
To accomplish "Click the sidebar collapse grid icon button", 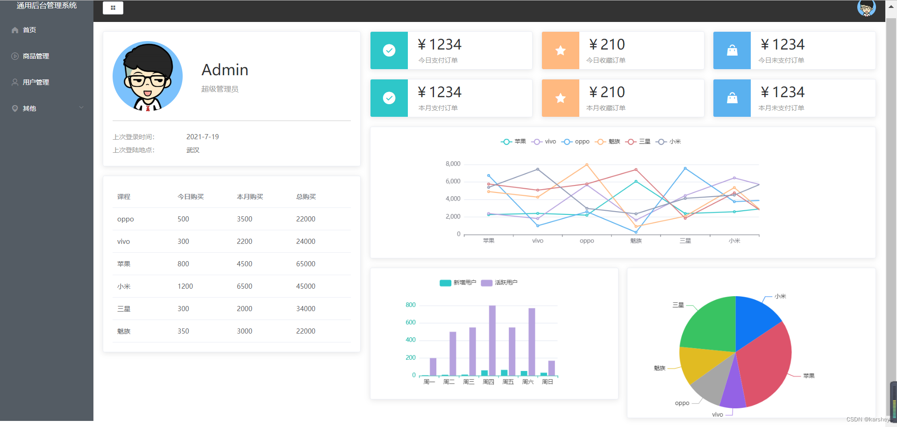I will [113, 8].
